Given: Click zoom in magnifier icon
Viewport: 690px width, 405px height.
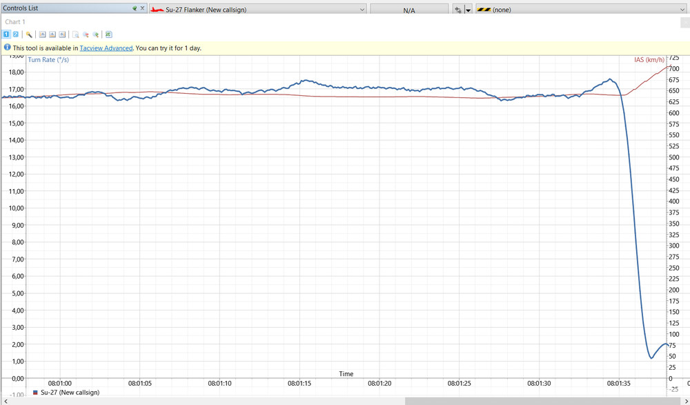Looking at the screenshot, I should click(x=96, y=34).
